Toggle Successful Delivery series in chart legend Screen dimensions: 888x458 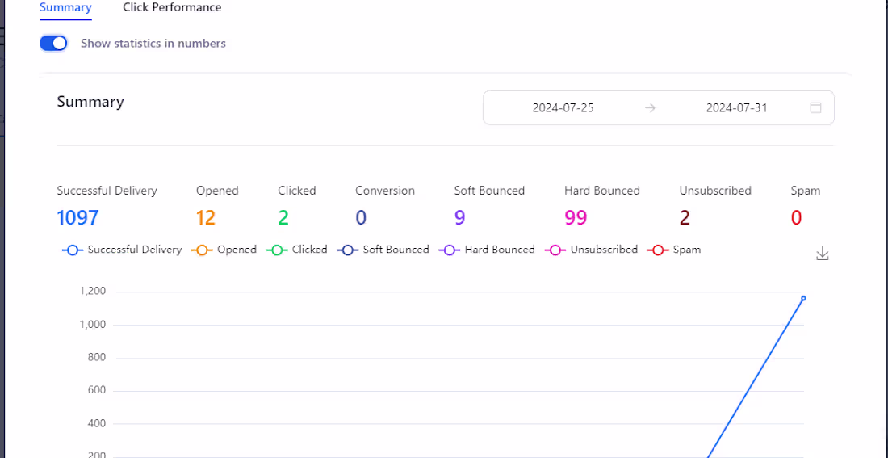tap(123, 250)
